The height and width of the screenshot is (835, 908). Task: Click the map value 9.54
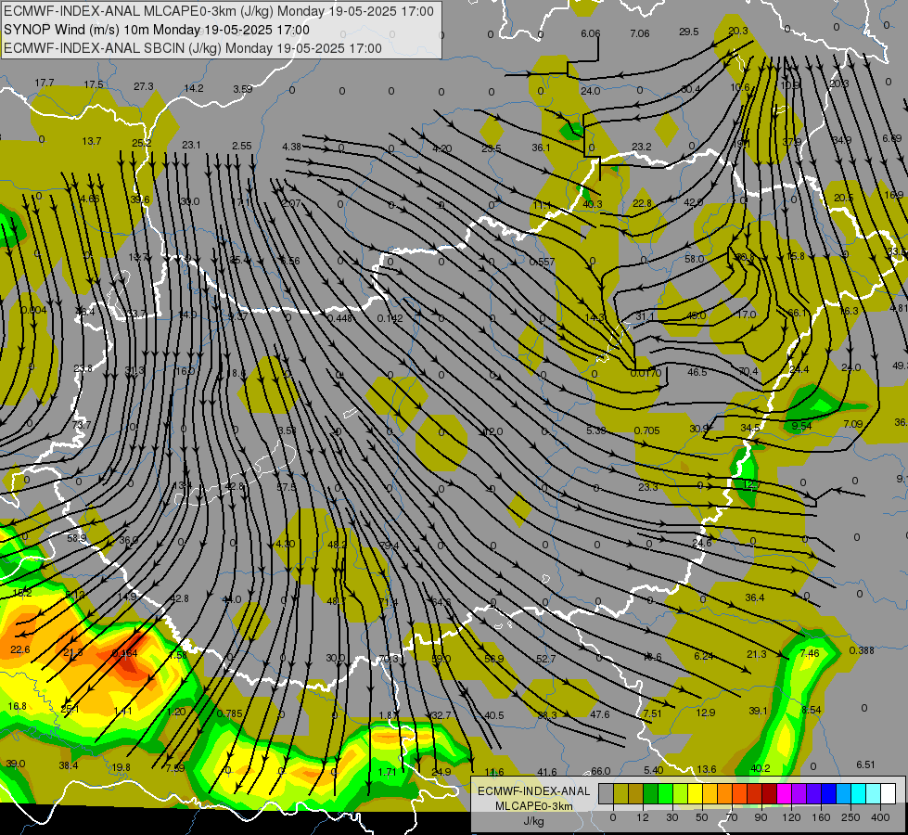click(801, 426)
